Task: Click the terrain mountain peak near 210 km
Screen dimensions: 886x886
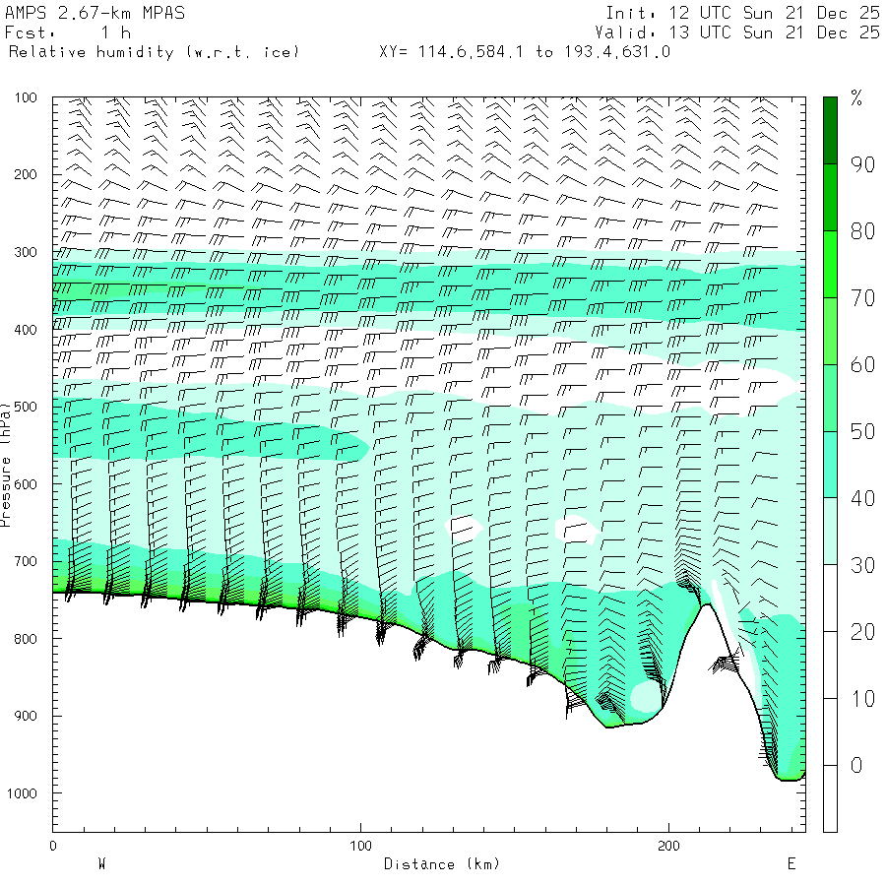Action: click(x=706, y=605)
